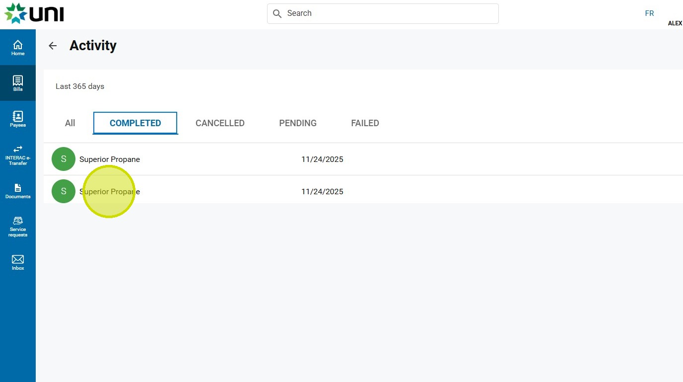Open the Inbox in the sidebar

click(x=18, y=262)
